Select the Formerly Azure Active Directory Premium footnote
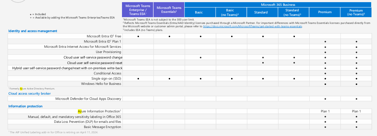 coord(32,89)
